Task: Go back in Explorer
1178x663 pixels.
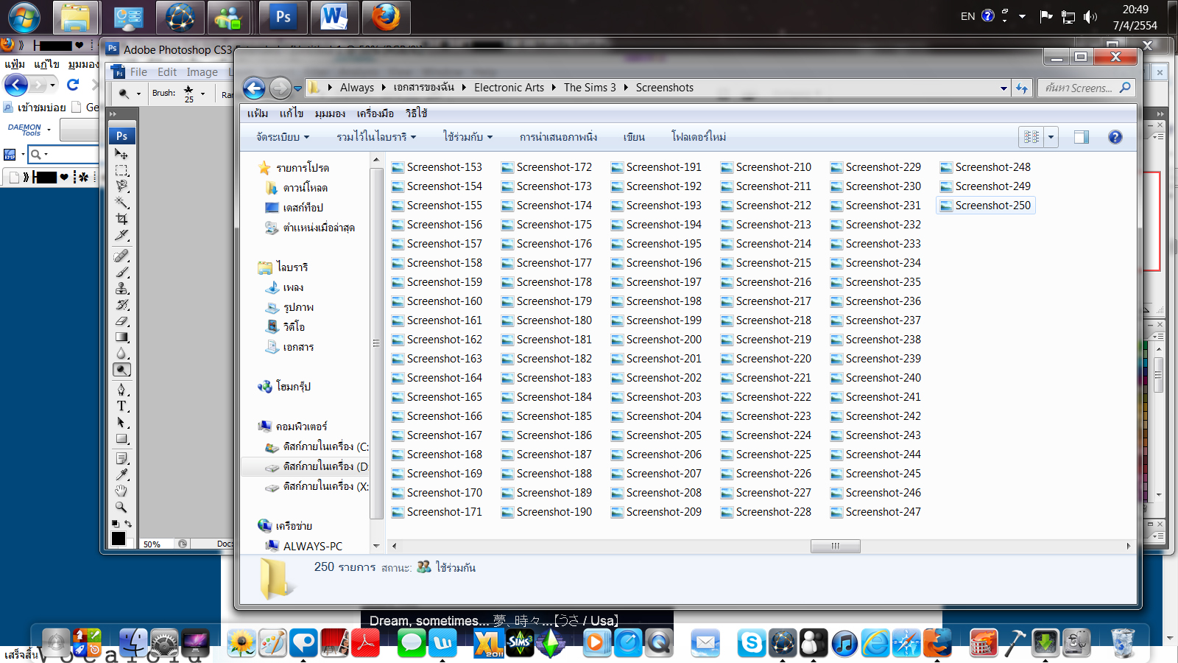Action: tap(254, 88)
